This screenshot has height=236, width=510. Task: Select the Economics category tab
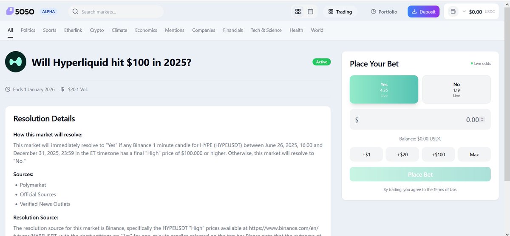[x=146, y=30]
